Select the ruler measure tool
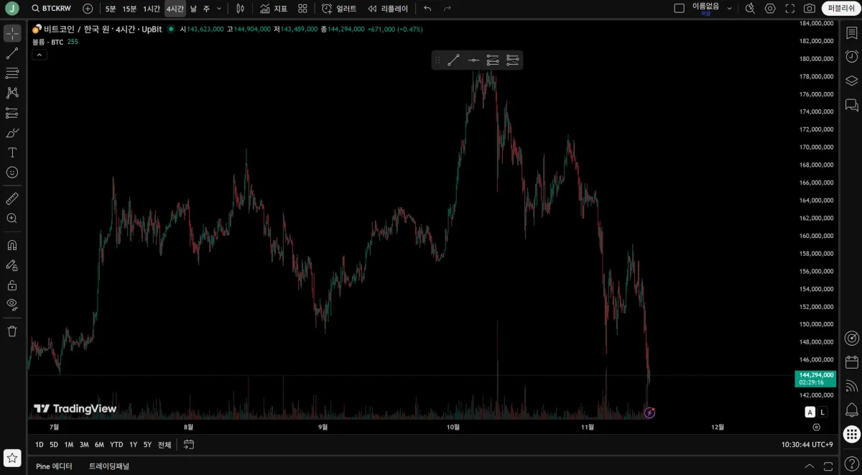The image size is (862, 475). coord(12,198)
